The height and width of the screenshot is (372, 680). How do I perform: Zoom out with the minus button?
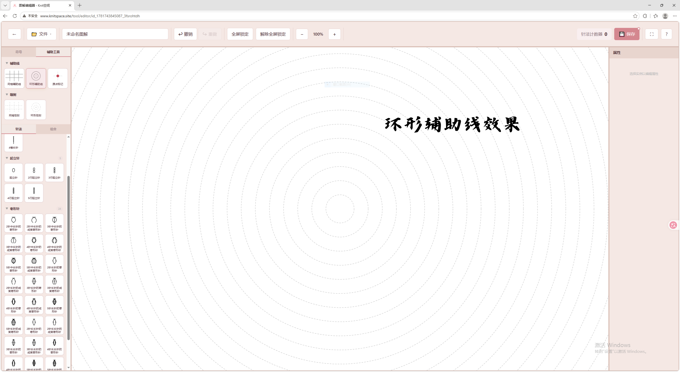pyautogui.click(x=302, y=34)
